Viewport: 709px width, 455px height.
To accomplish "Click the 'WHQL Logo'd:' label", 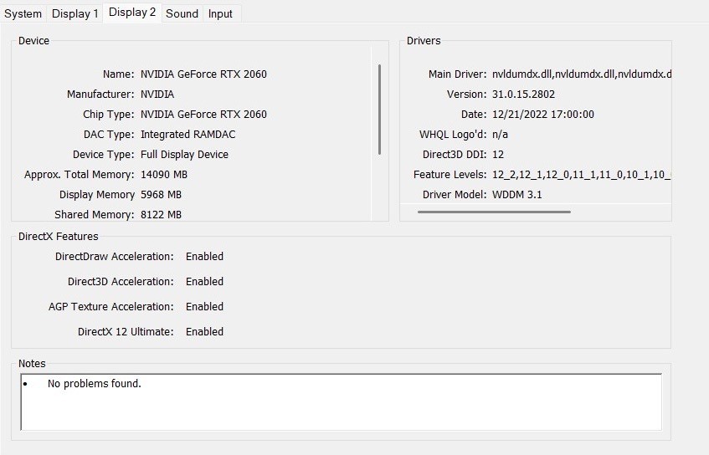I will point(453,134).
